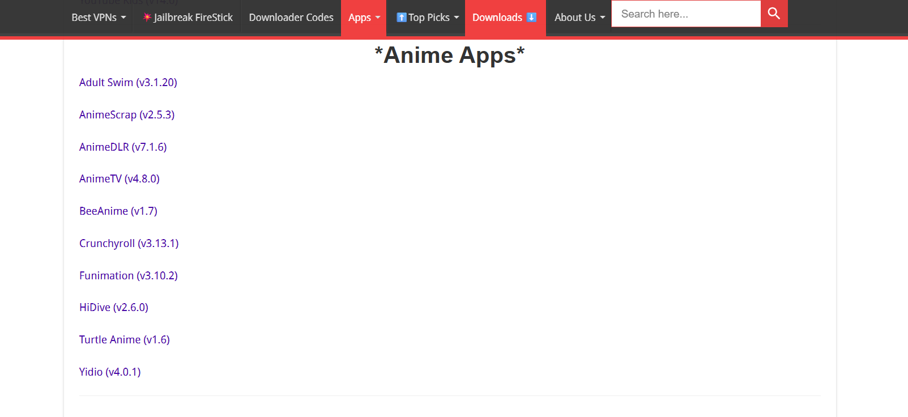Screen dimensions: 908x417
Task: Open the Top Picks menu item
Action: pos(428,18)
